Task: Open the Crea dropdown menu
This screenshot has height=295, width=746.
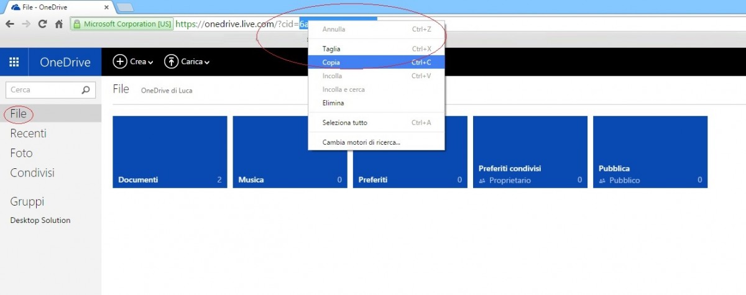Action: point(132,61)
